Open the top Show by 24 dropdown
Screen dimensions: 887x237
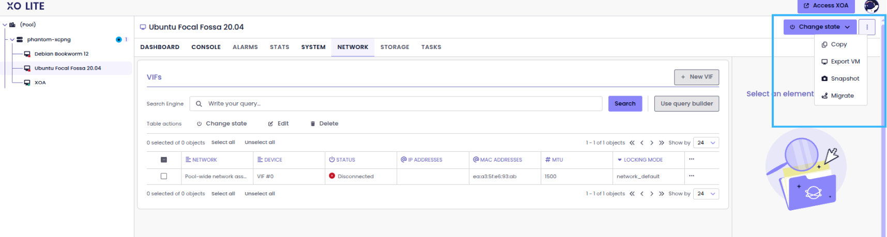click(x=706, y=143)
